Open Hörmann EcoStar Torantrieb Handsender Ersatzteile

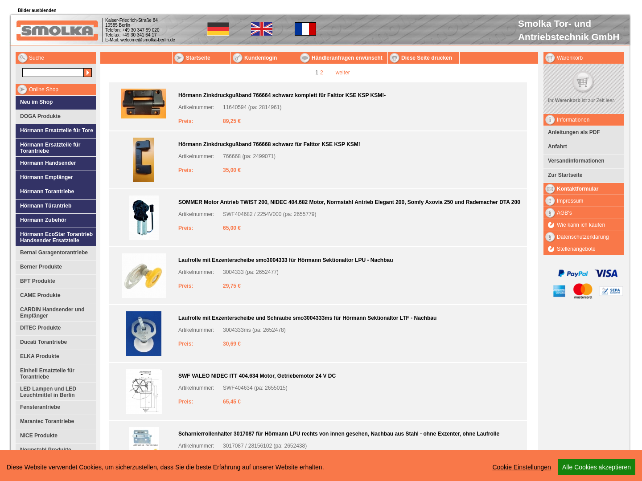point(56,237)
